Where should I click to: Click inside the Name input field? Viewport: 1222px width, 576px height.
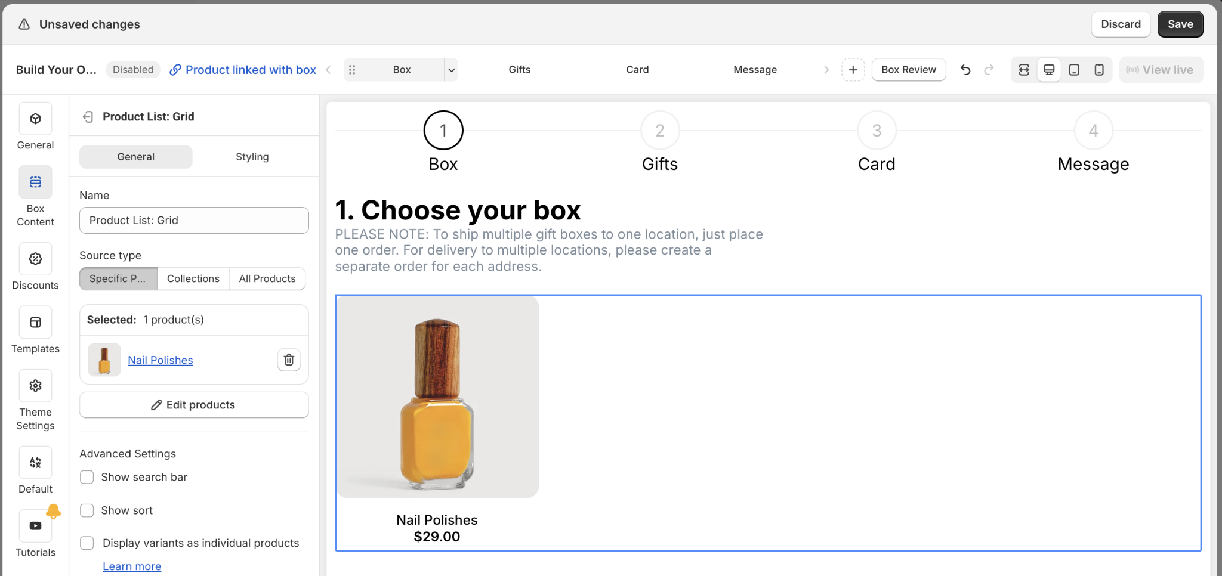coord(193,220)
